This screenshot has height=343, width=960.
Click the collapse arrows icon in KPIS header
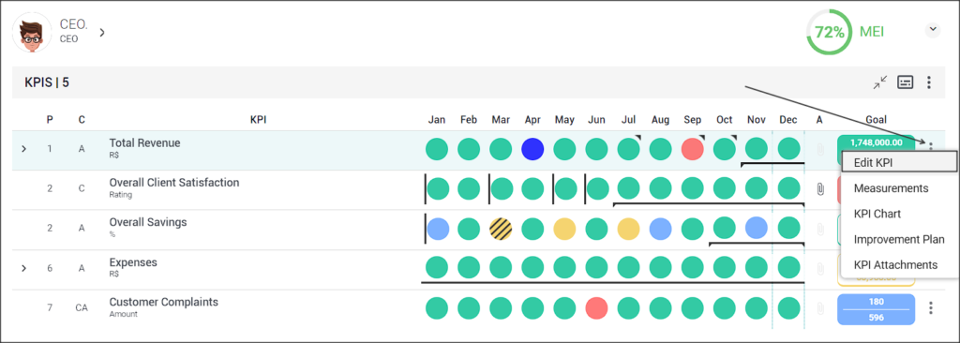879,82
